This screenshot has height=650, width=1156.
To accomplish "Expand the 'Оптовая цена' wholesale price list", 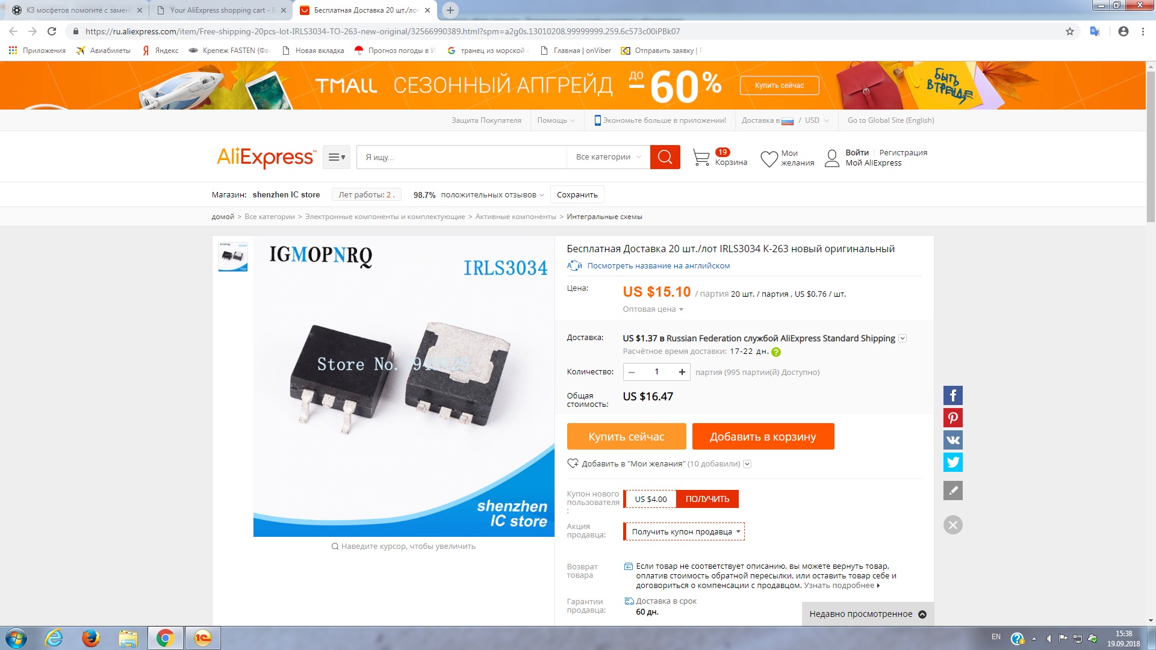I will coord(653,309).
